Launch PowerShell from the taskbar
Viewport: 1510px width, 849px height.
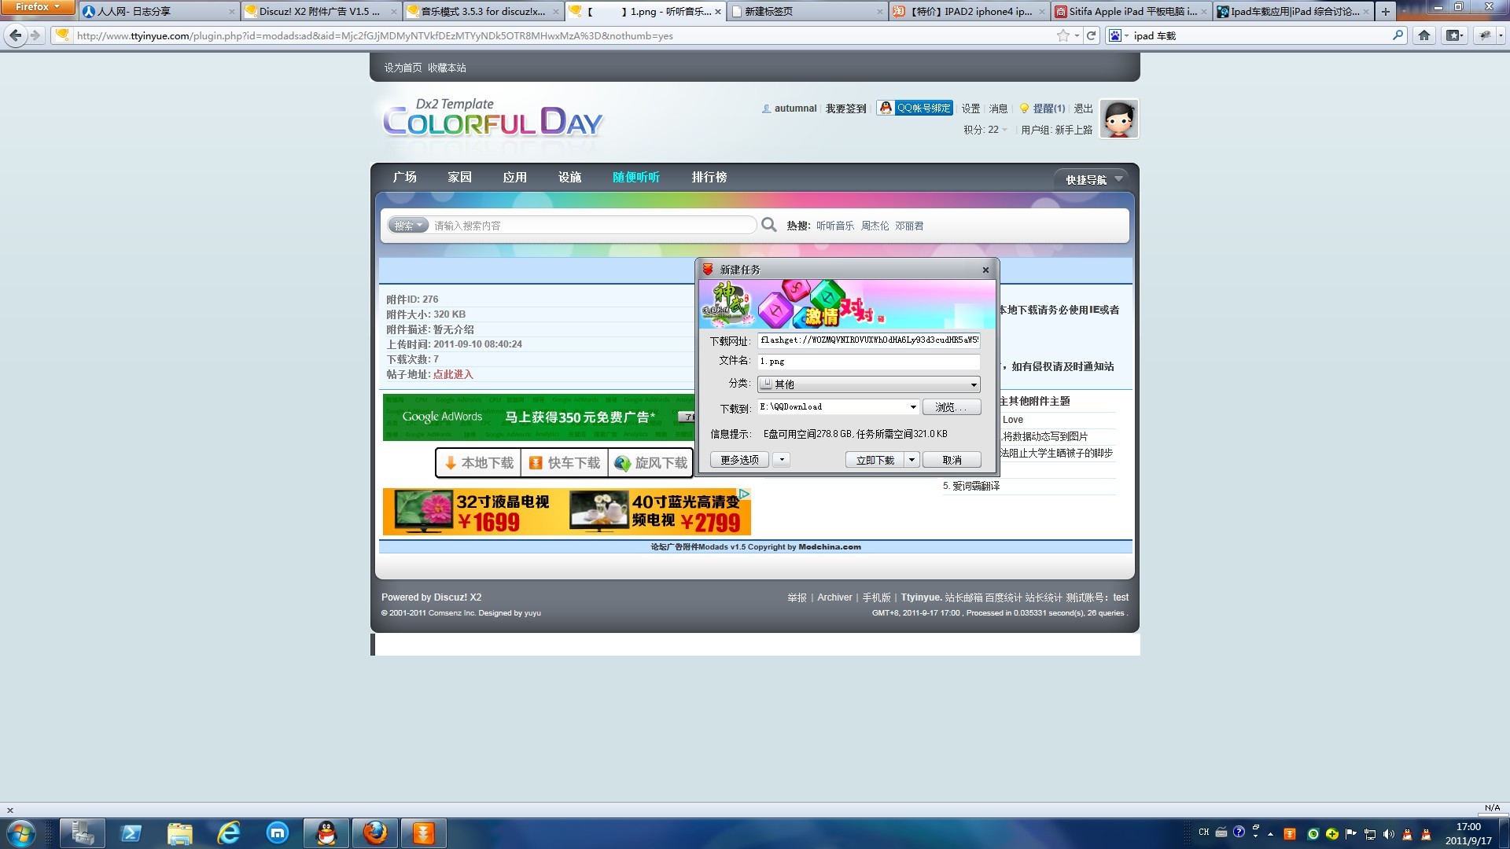(131, 833)
